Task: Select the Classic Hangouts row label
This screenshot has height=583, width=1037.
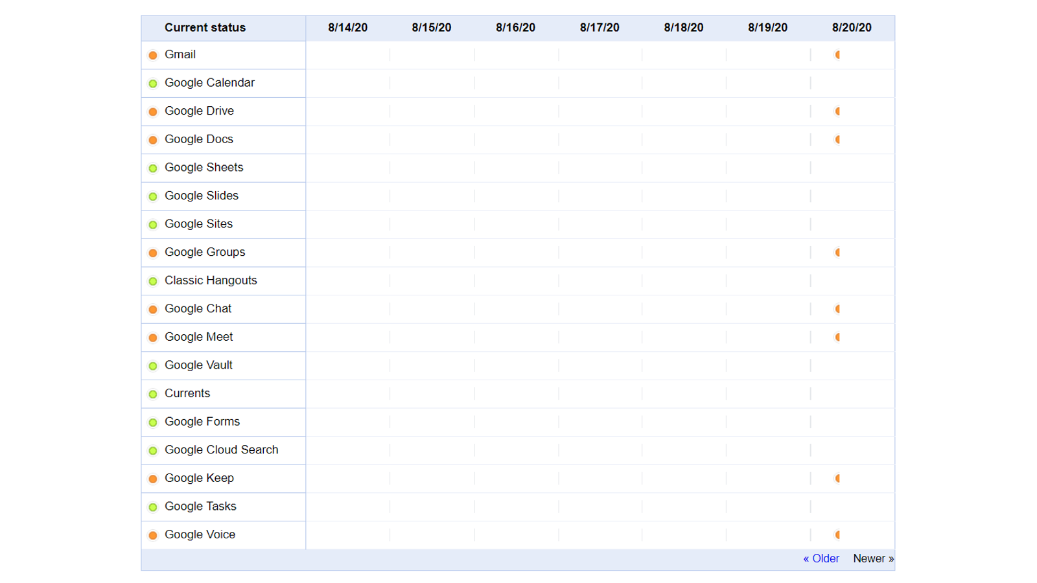Action: (x=211, y=280)
